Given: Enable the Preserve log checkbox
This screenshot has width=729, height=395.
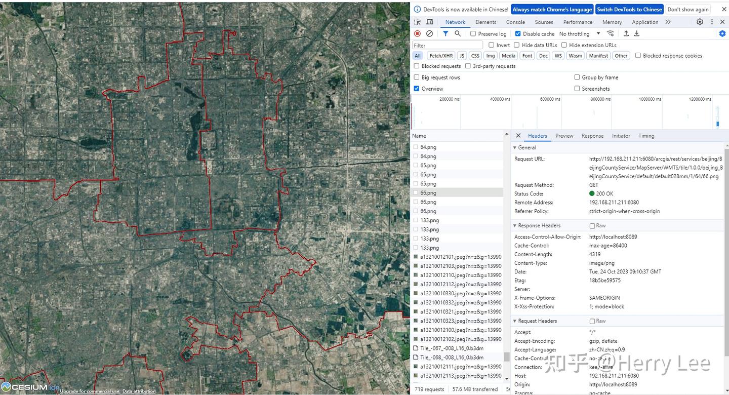Looking at the screenshot, I should click(x=473, y=34).
